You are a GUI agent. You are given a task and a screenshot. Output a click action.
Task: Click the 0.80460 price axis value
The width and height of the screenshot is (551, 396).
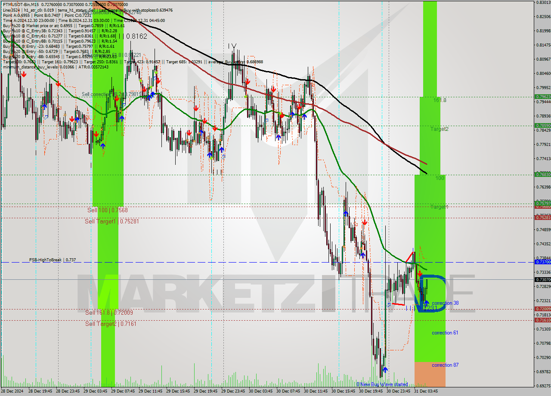click(543, 73)
